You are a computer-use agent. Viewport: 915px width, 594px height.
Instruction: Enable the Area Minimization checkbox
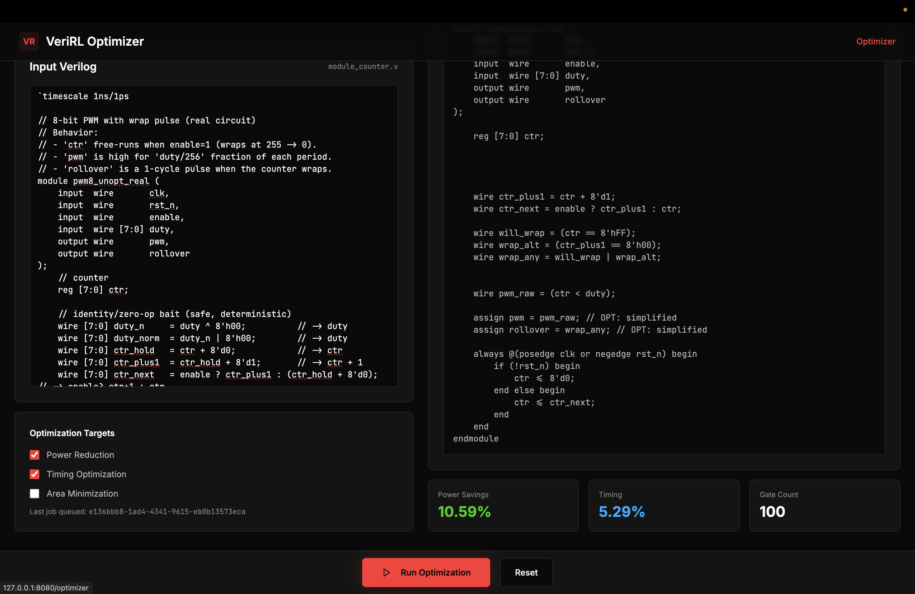click(34, 494)
